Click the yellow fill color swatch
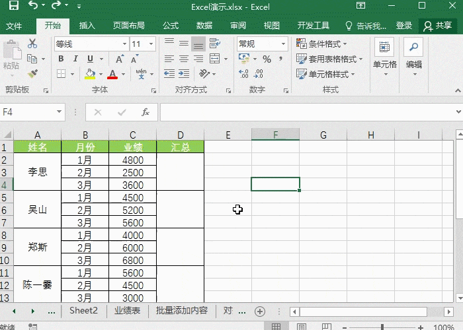The height and width of the screenshot is (330, 463). (91, 74)
